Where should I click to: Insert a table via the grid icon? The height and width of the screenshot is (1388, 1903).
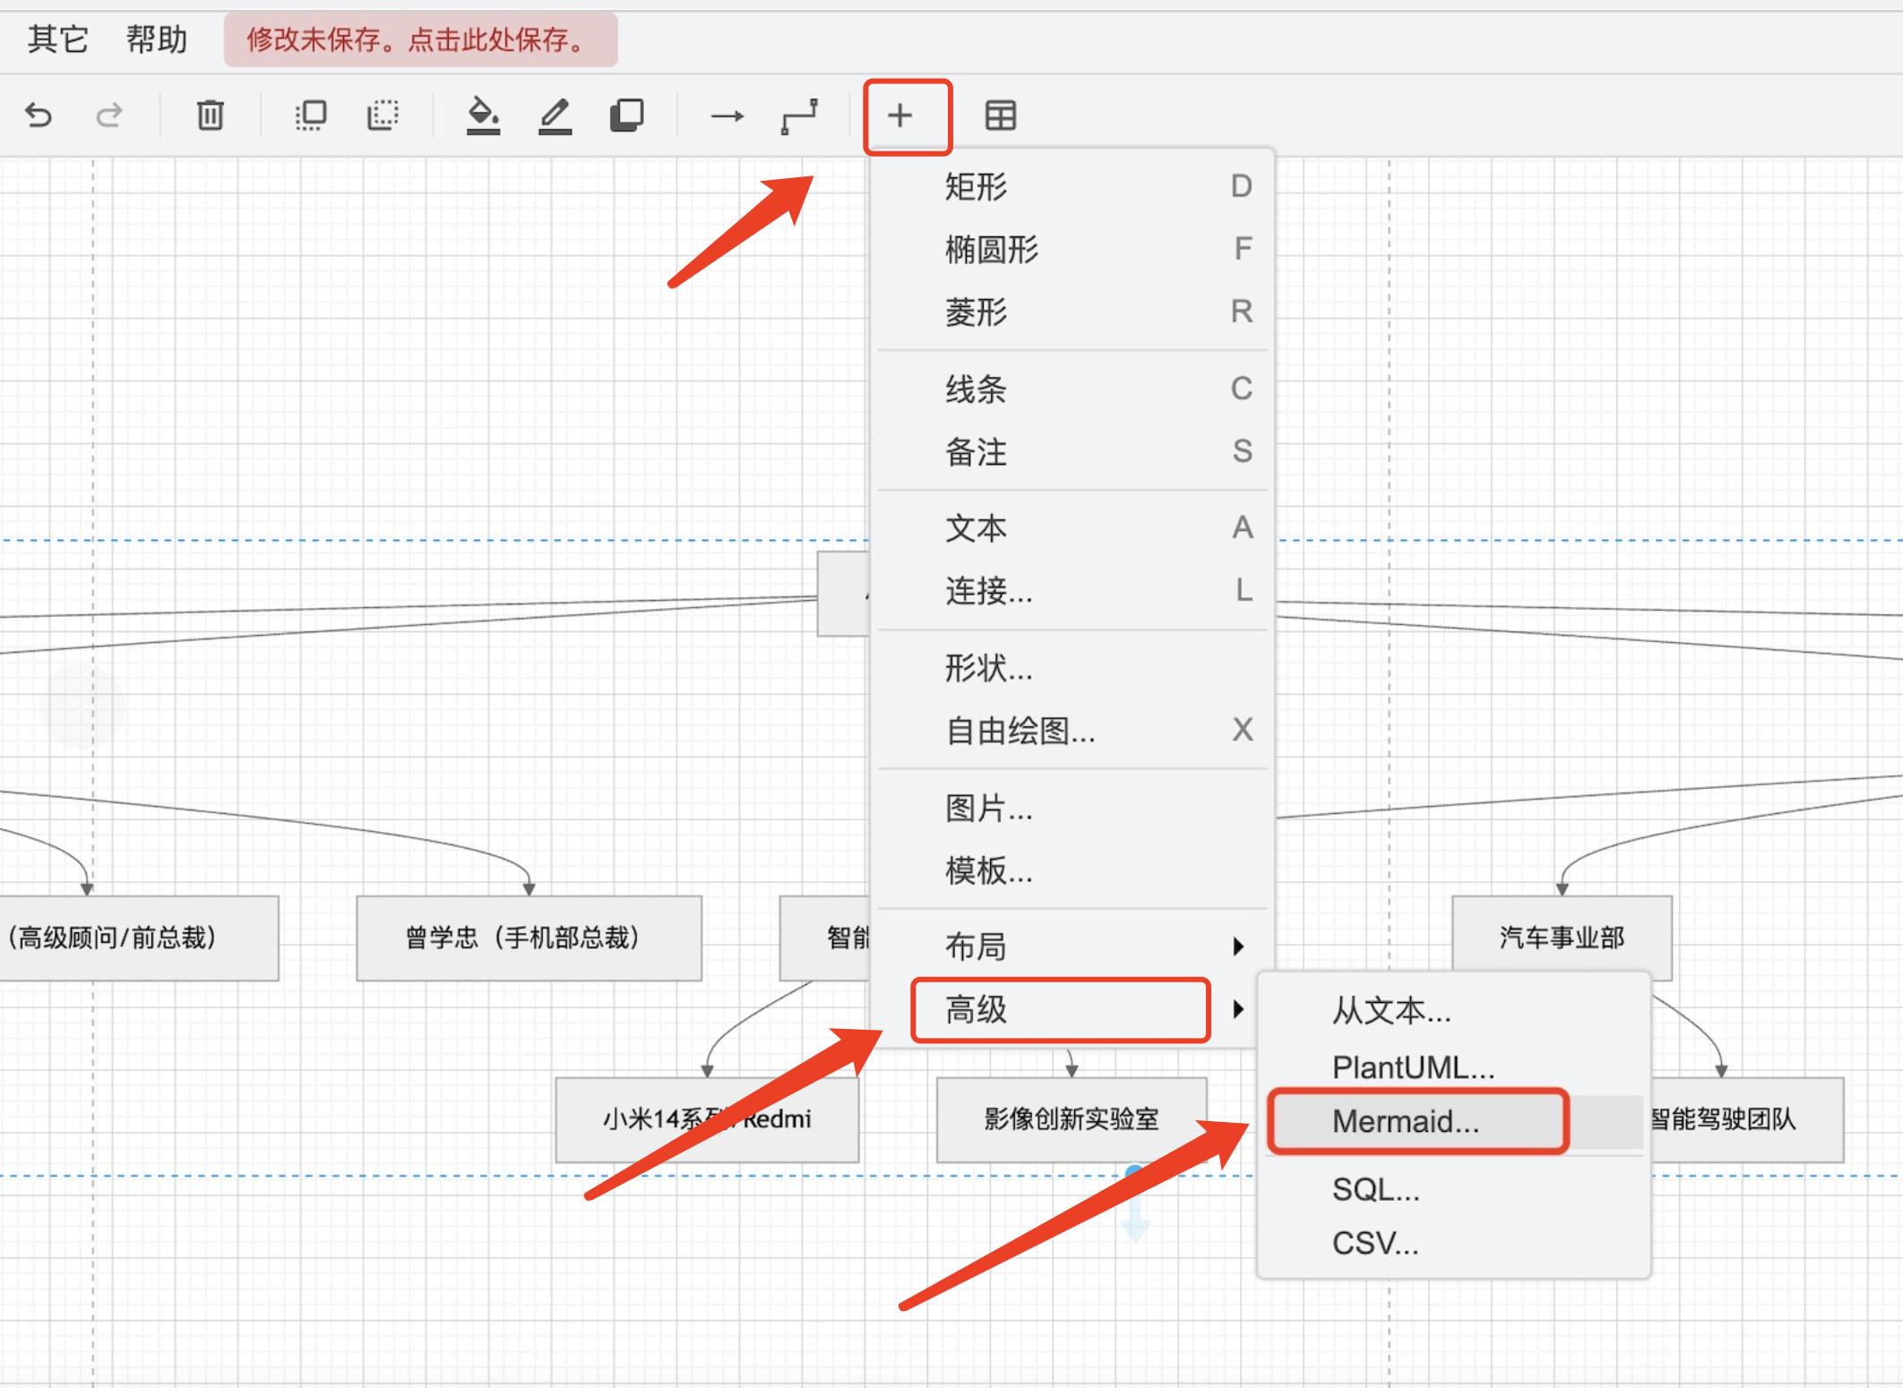1001,116
